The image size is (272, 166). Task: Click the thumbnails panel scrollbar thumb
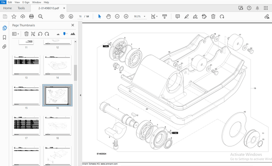[x=75, y=72]
